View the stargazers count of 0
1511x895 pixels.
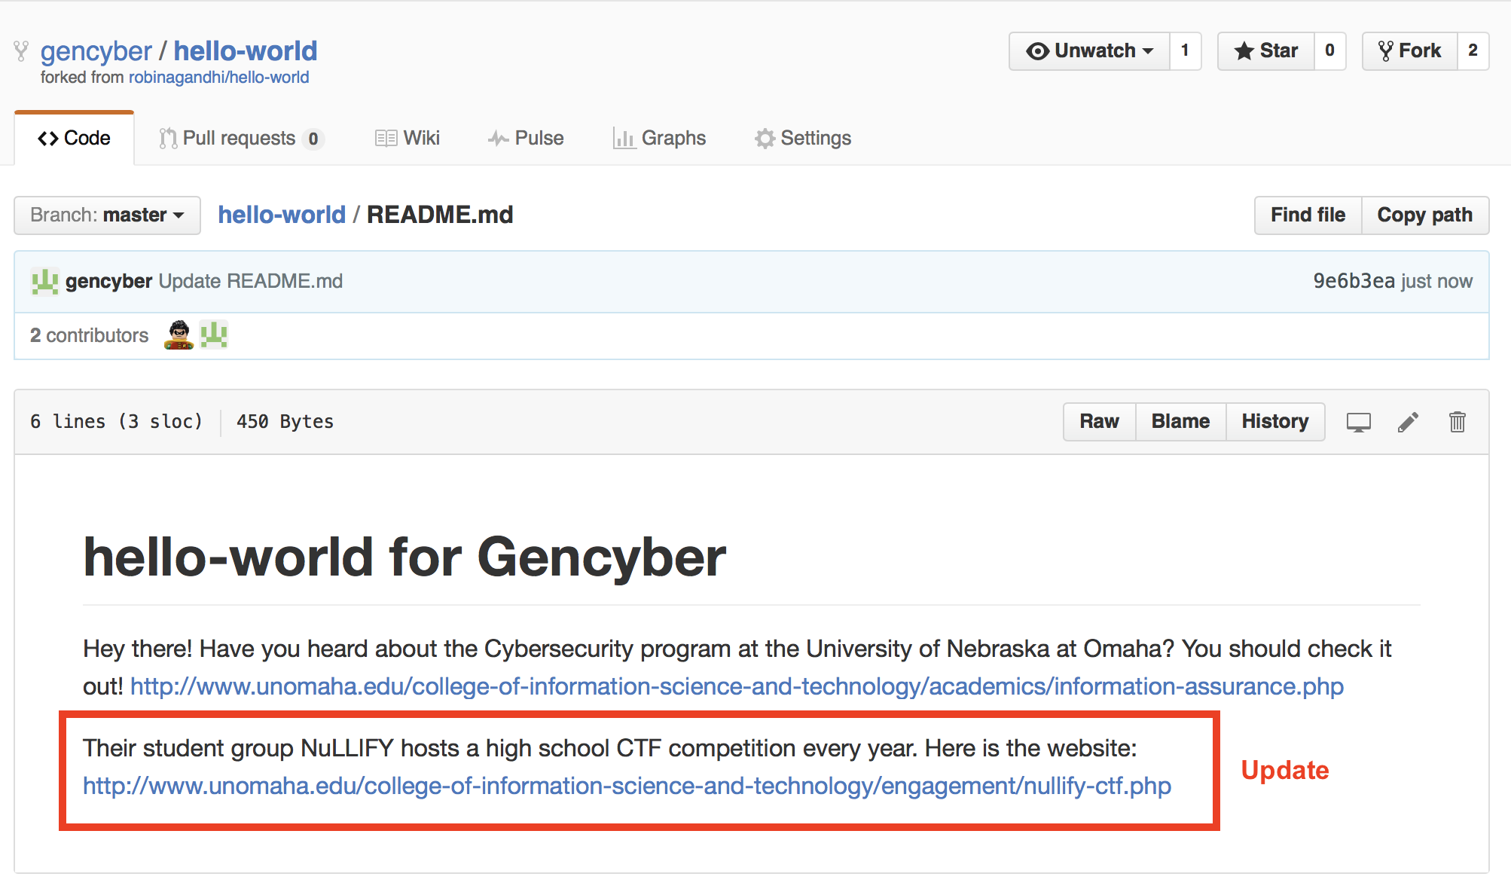1329,51
